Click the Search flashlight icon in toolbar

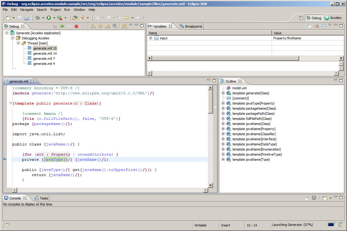pyautogui.click(x=82, y=18)
